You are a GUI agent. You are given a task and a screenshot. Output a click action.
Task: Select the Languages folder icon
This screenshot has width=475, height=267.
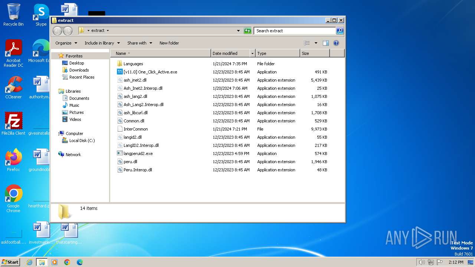point(119,64)
